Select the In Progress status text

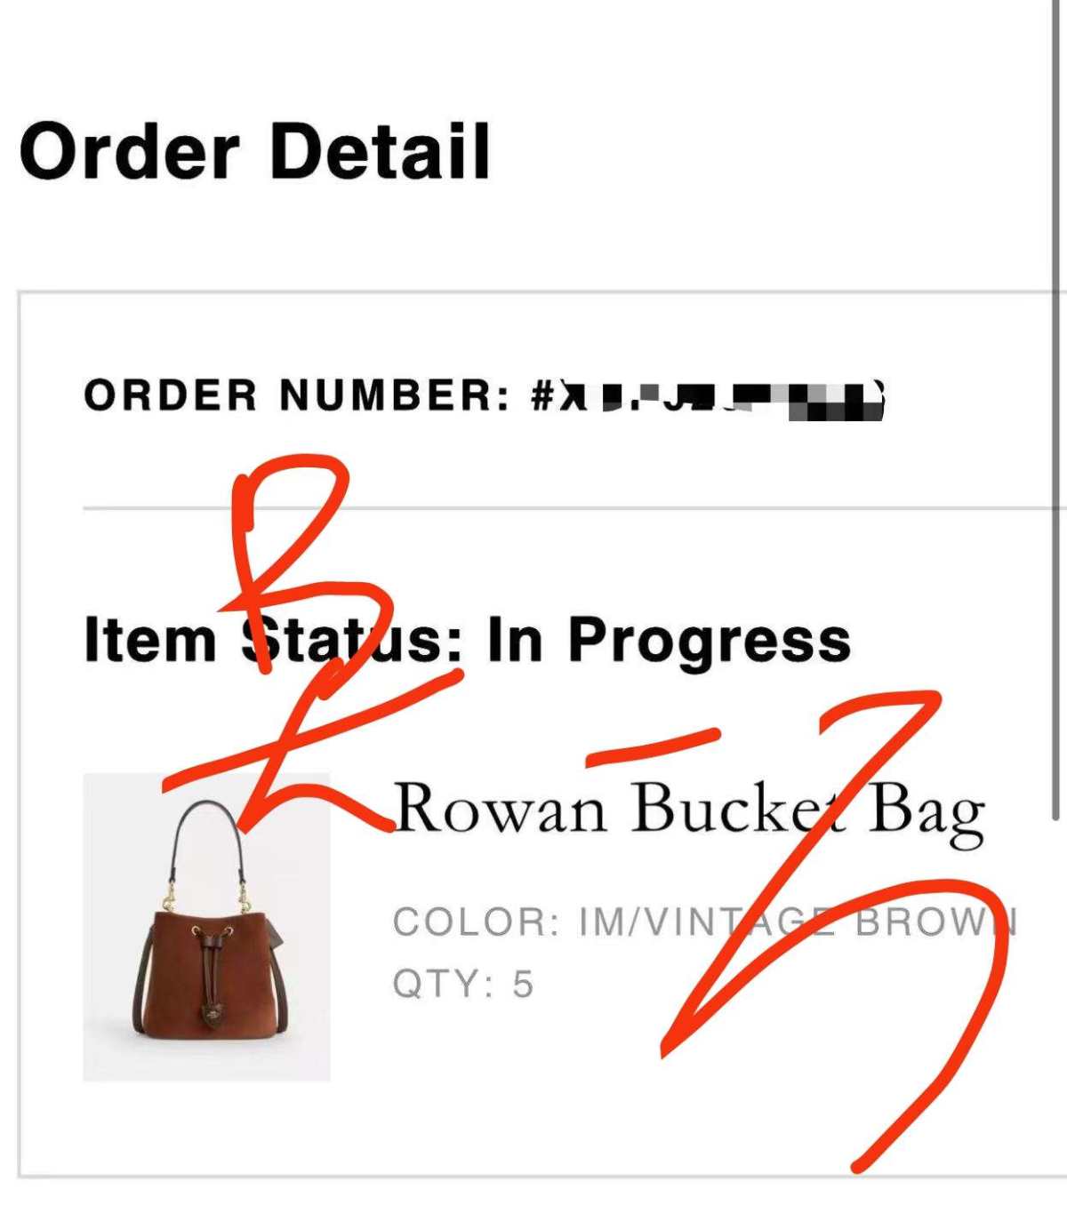pos(669,642)
